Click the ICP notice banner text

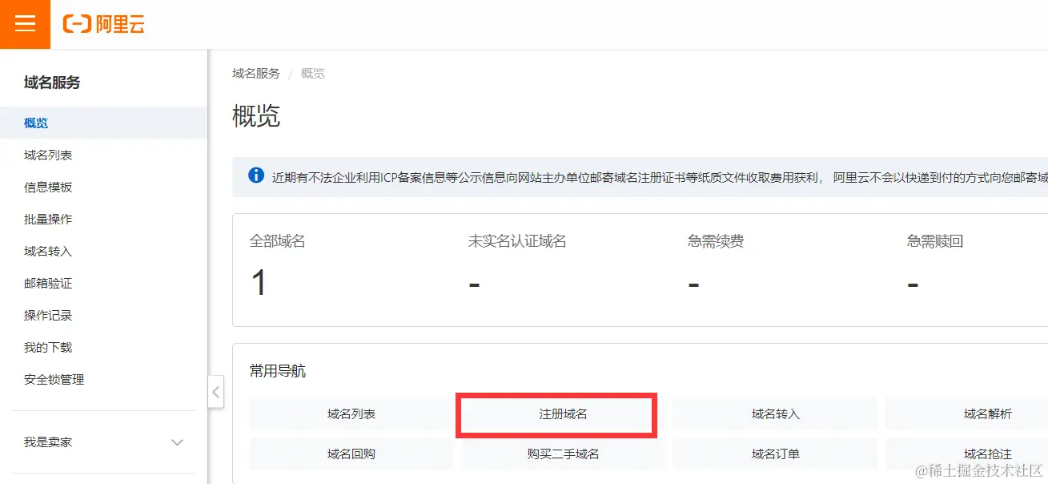point(660,177)
